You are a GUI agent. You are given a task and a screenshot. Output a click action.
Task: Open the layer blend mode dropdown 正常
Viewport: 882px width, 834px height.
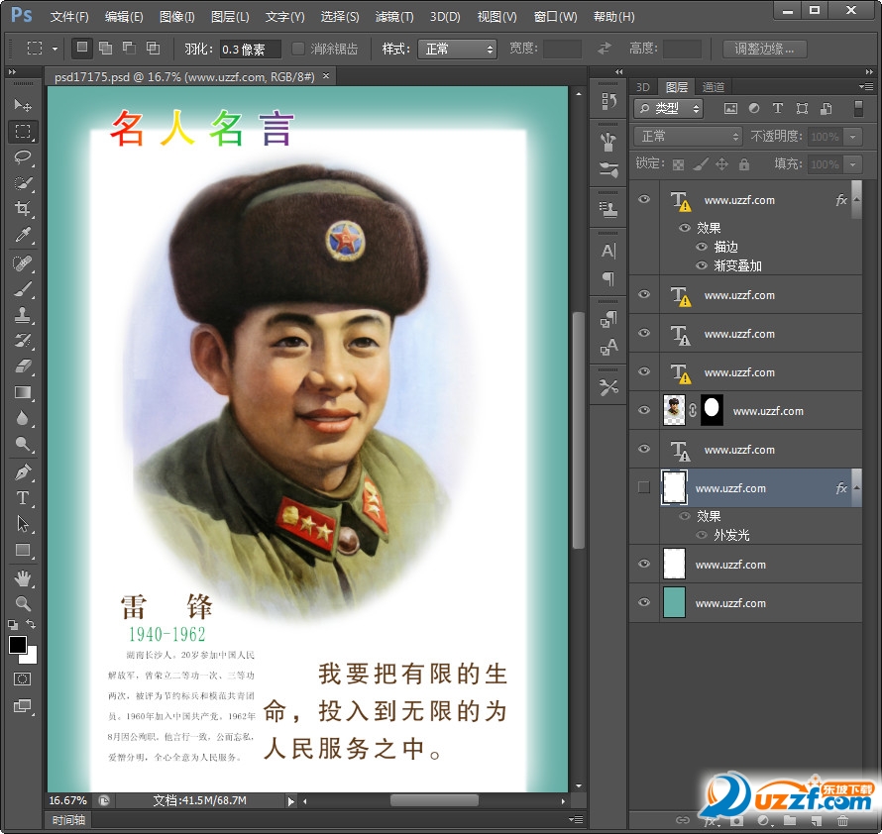click(688, 137)
